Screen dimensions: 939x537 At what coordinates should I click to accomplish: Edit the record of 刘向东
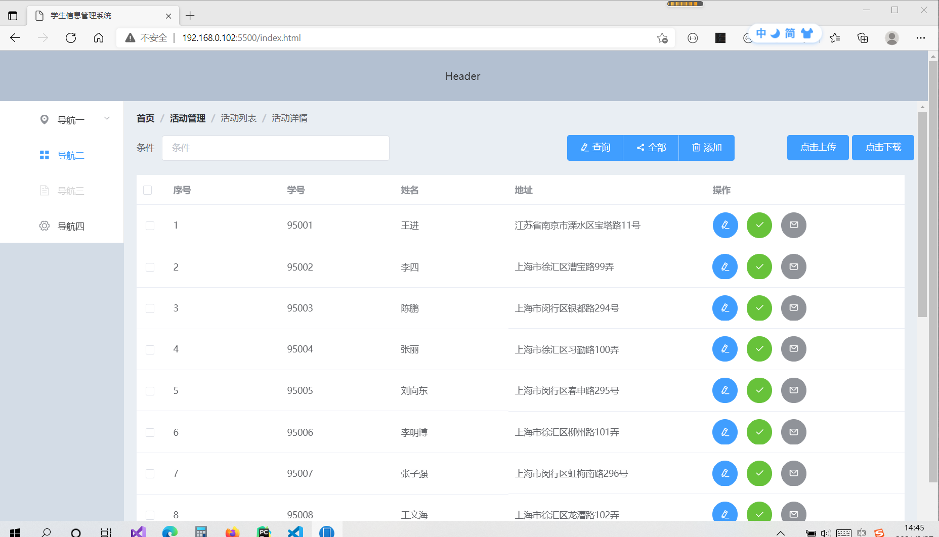(x=725, y=390)
